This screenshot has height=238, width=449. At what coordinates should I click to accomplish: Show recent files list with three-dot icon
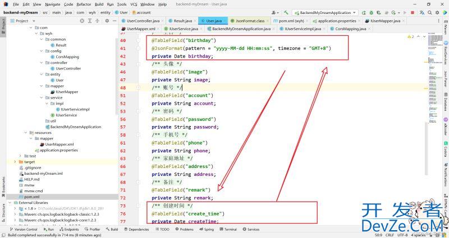438,21
